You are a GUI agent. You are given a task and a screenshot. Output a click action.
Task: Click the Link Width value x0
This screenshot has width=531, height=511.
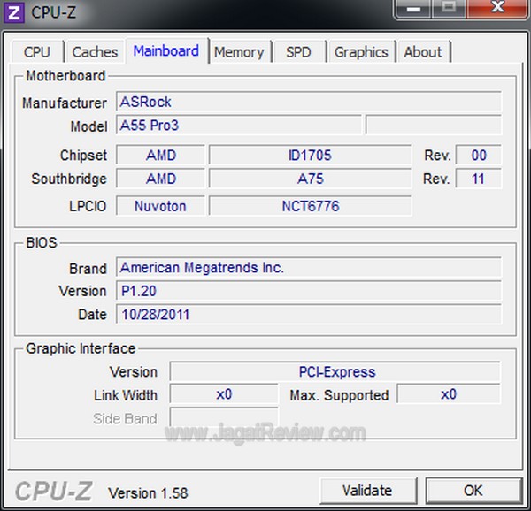tap(224, 394)
